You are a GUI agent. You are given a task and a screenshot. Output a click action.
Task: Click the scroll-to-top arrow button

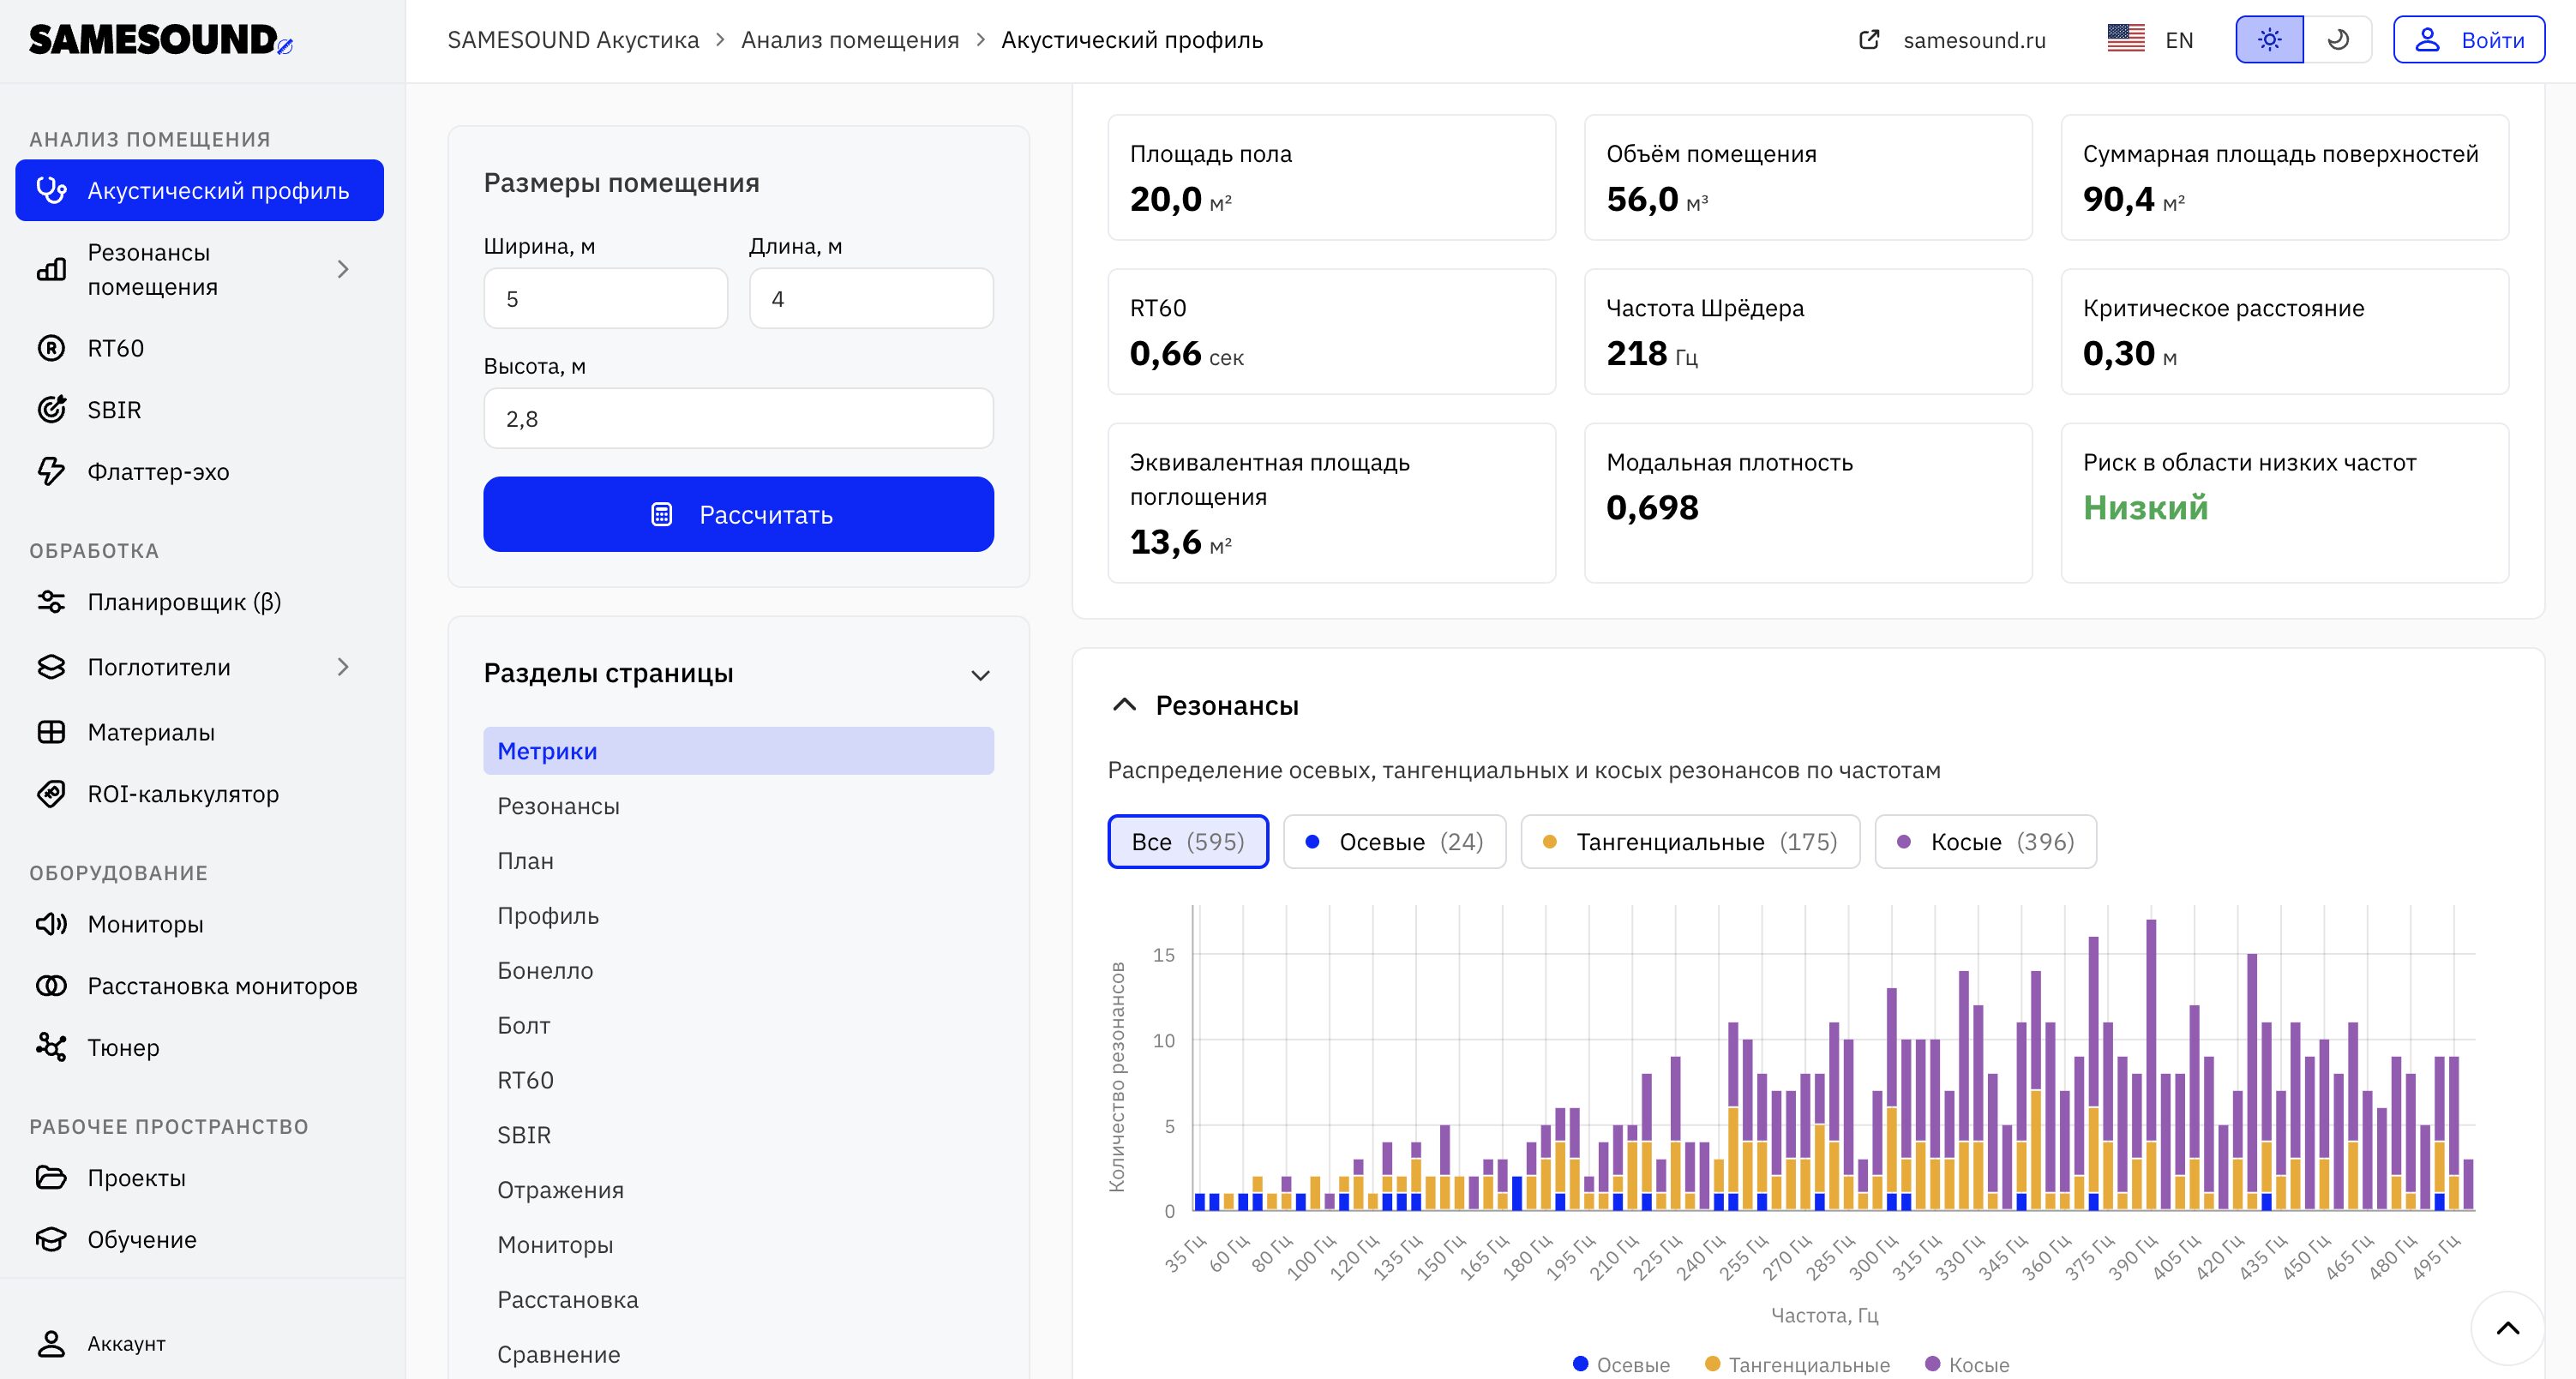pyautogui.click(x=2507, y=1328)
